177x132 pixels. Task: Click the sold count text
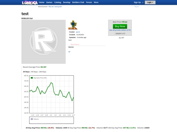coord(120,34)
